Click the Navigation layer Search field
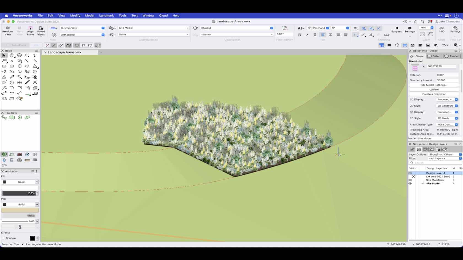Image resolution: width=463 pixels, height=260 pixels. click(435, 163)
